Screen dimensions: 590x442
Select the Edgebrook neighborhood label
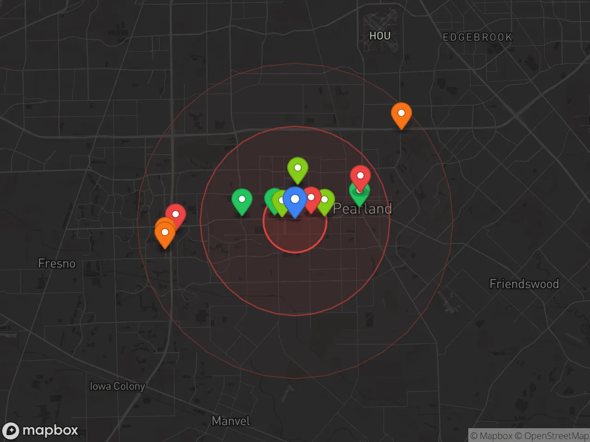477,37
